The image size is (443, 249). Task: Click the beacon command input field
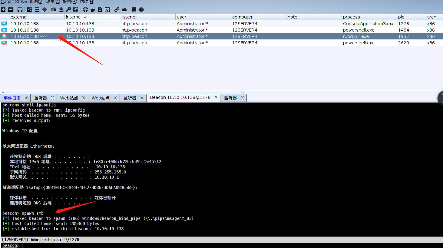232,246
